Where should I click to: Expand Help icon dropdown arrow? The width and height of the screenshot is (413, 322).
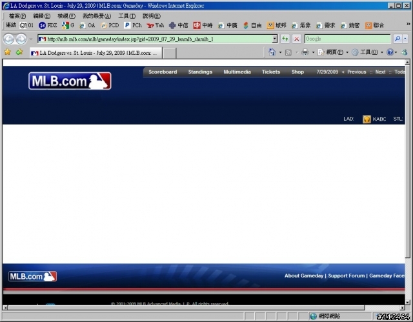point(396,52)
